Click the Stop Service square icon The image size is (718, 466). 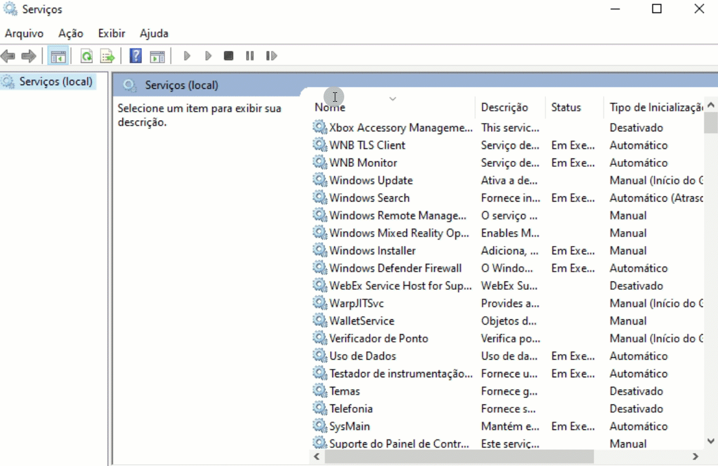coord(228,56)
